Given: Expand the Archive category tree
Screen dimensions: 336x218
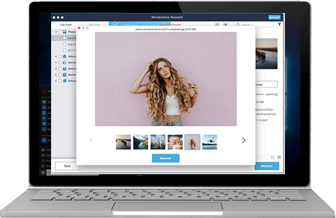Looking at the screenshot, I should (x=56, y=75).
